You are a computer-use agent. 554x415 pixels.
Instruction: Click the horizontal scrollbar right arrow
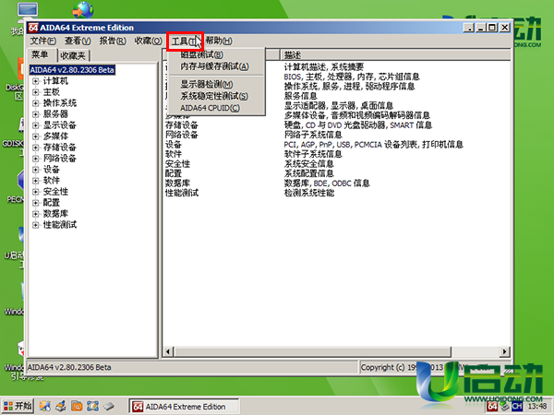pos(504,351)
